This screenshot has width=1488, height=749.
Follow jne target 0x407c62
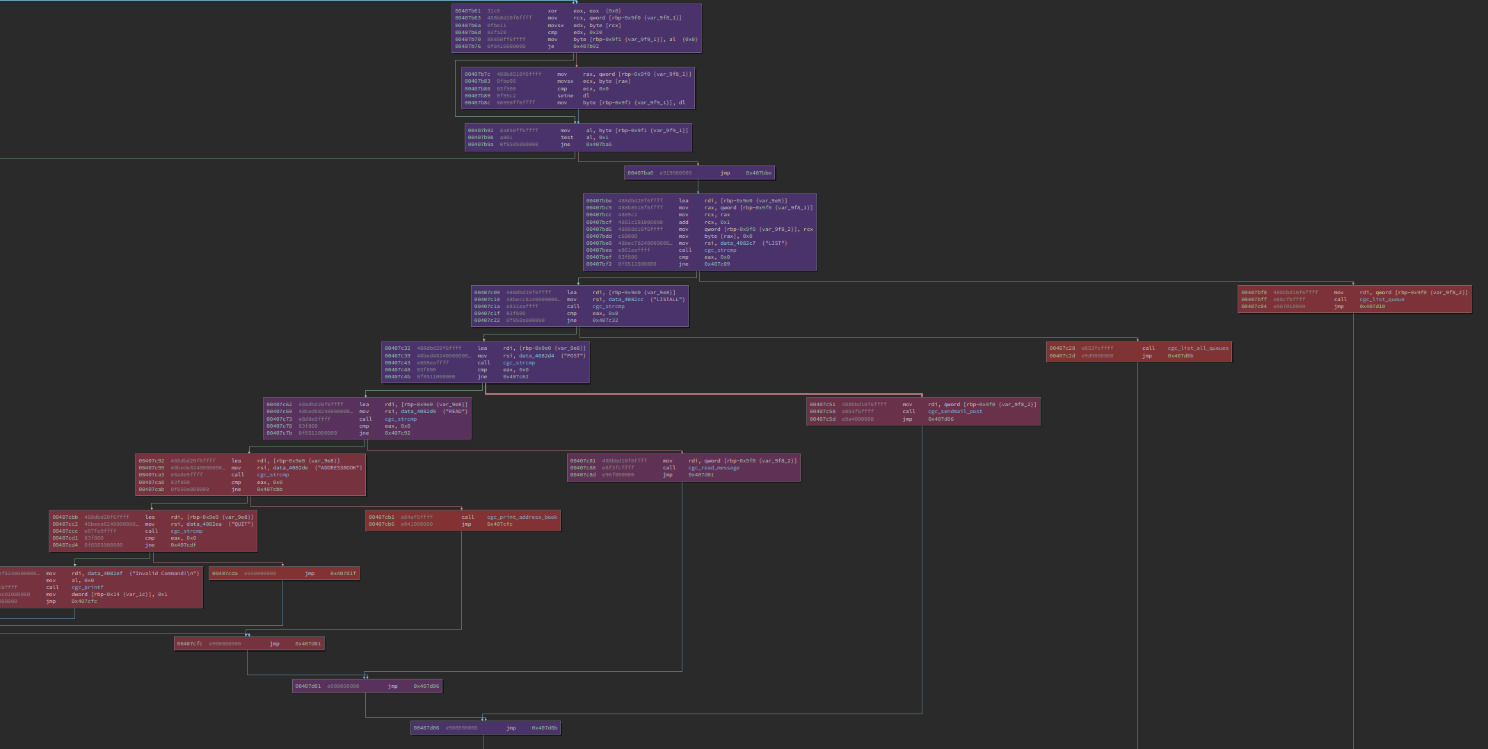point(515,377)
